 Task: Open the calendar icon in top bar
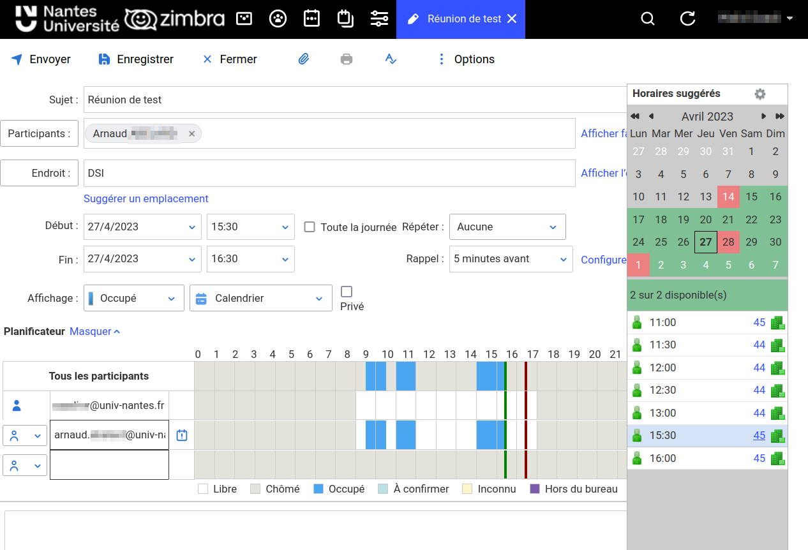pyautogui.click(x=311, y=19)
